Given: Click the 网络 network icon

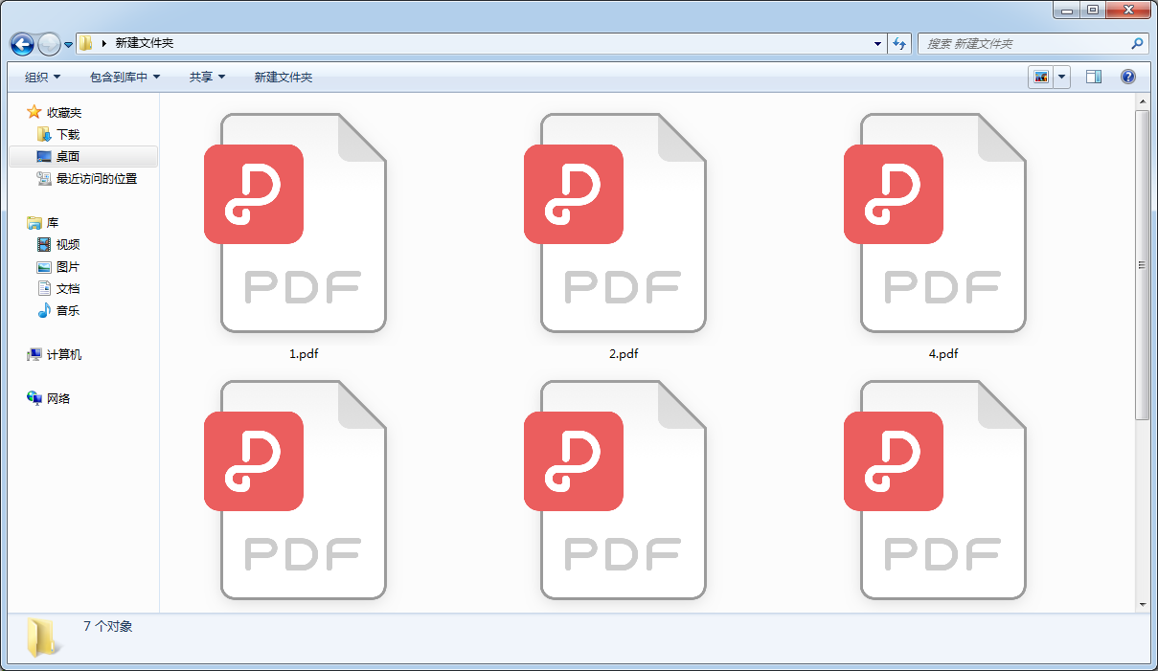Looking at the screenshot, I should pos(34,398).
